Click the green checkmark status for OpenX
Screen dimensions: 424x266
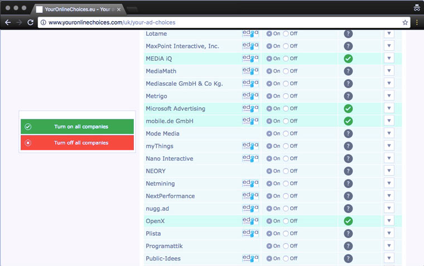(348, 221)
